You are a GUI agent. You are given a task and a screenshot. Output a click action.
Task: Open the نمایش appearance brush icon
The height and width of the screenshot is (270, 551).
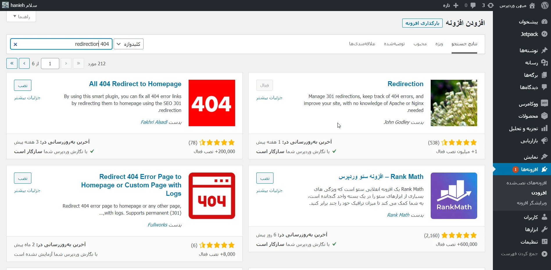click(544, 157)
